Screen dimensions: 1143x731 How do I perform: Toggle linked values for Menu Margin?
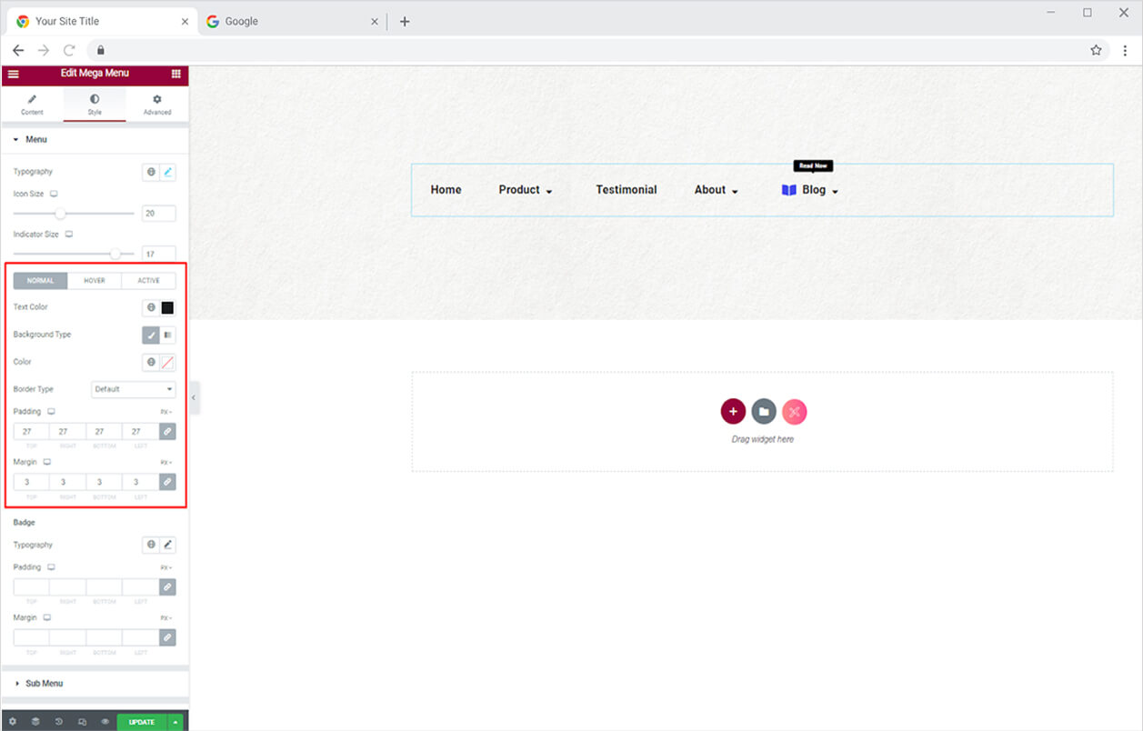pyautogui.click(x=167, y=482)
